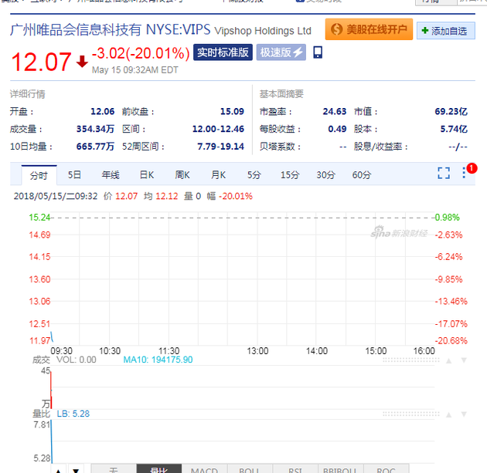
Task: Open the three-dot chart options menu
Action: (x=464, y=173)
